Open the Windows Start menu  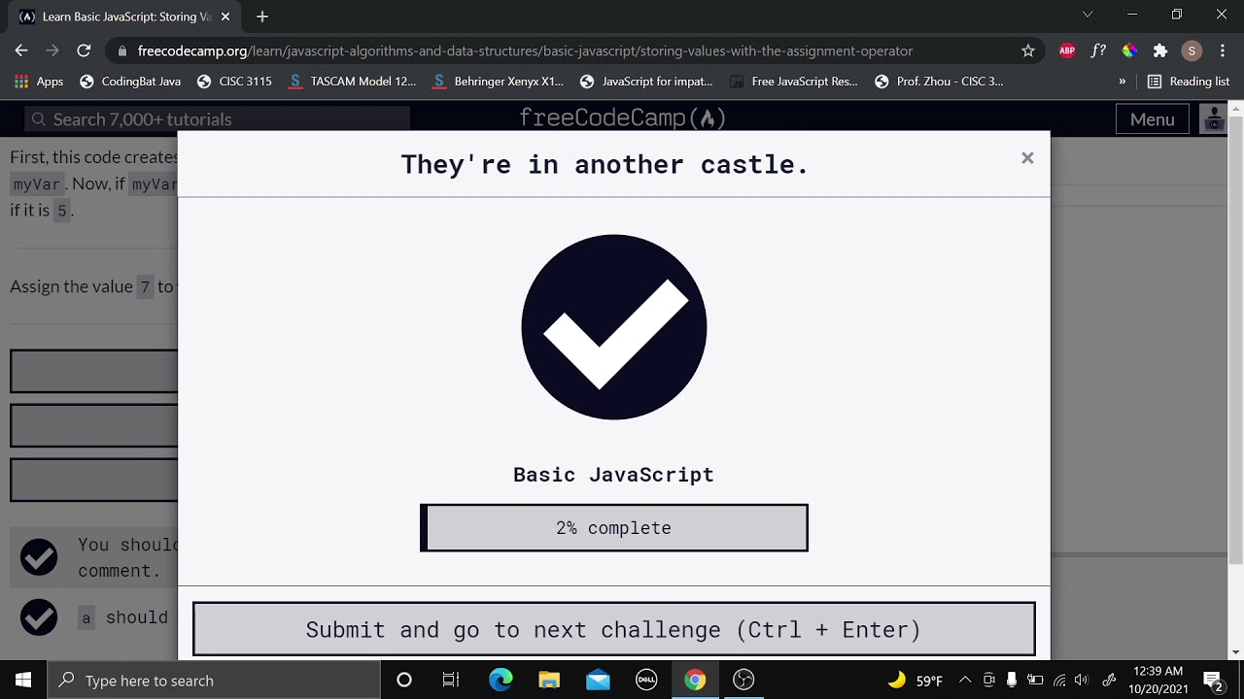point(23,680)
